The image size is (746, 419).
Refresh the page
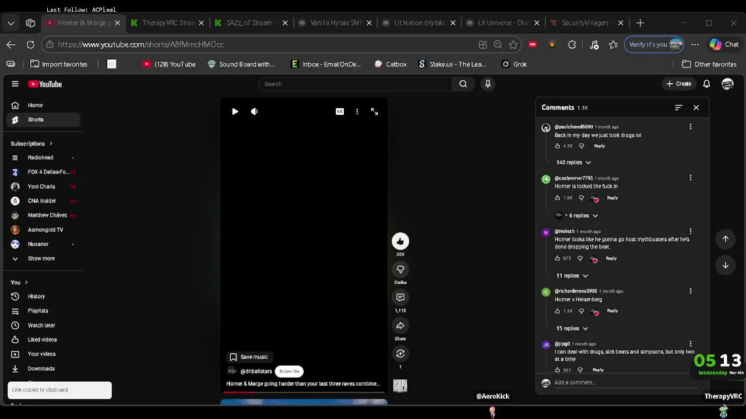click(30, 44)
